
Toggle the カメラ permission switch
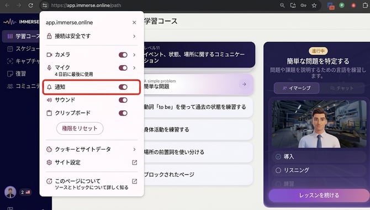[x=123, y=55]
